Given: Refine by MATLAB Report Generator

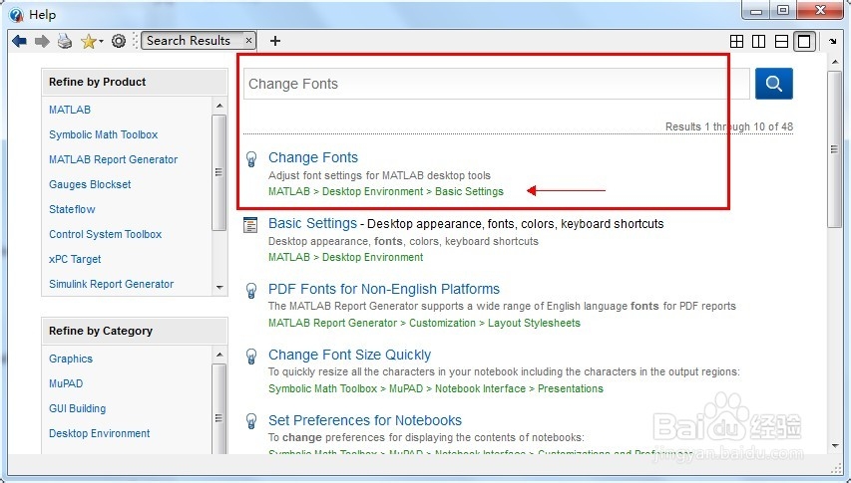Looking at the screenshot, I should coord(114,159).
